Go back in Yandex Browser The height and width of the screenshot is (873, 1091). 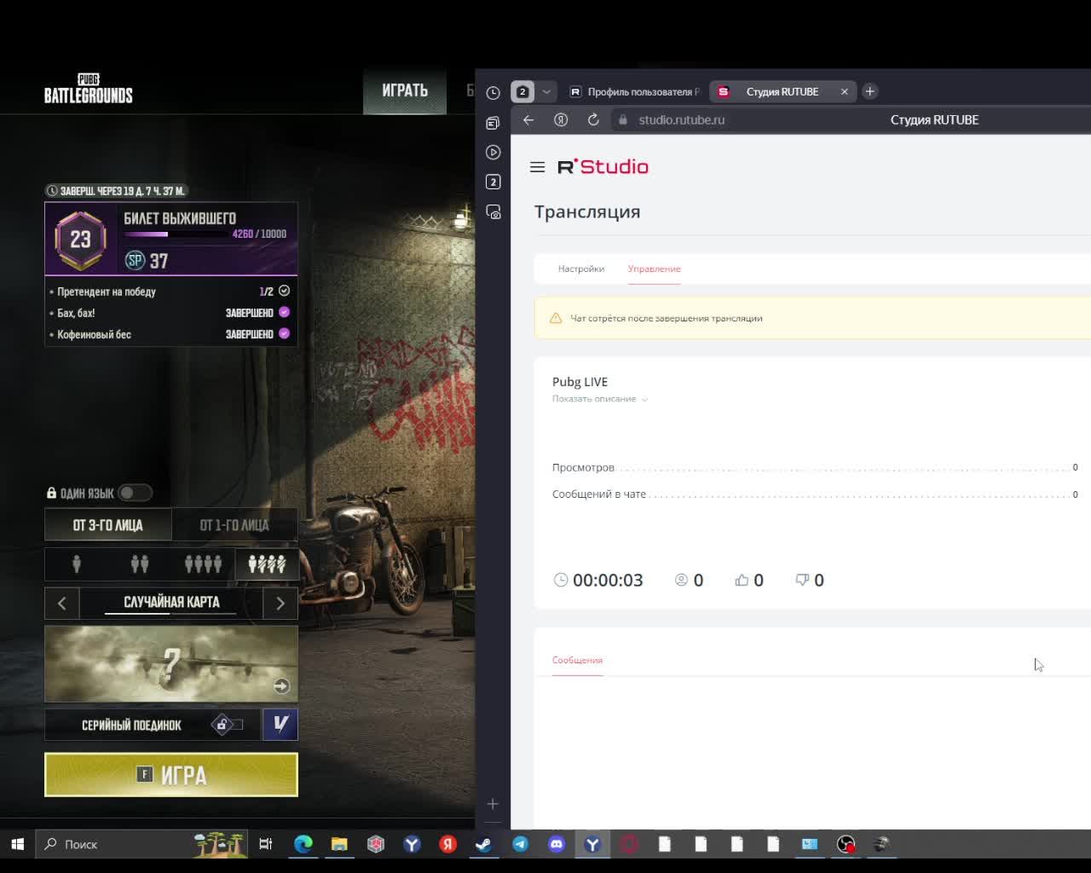(x=528, y=120)
